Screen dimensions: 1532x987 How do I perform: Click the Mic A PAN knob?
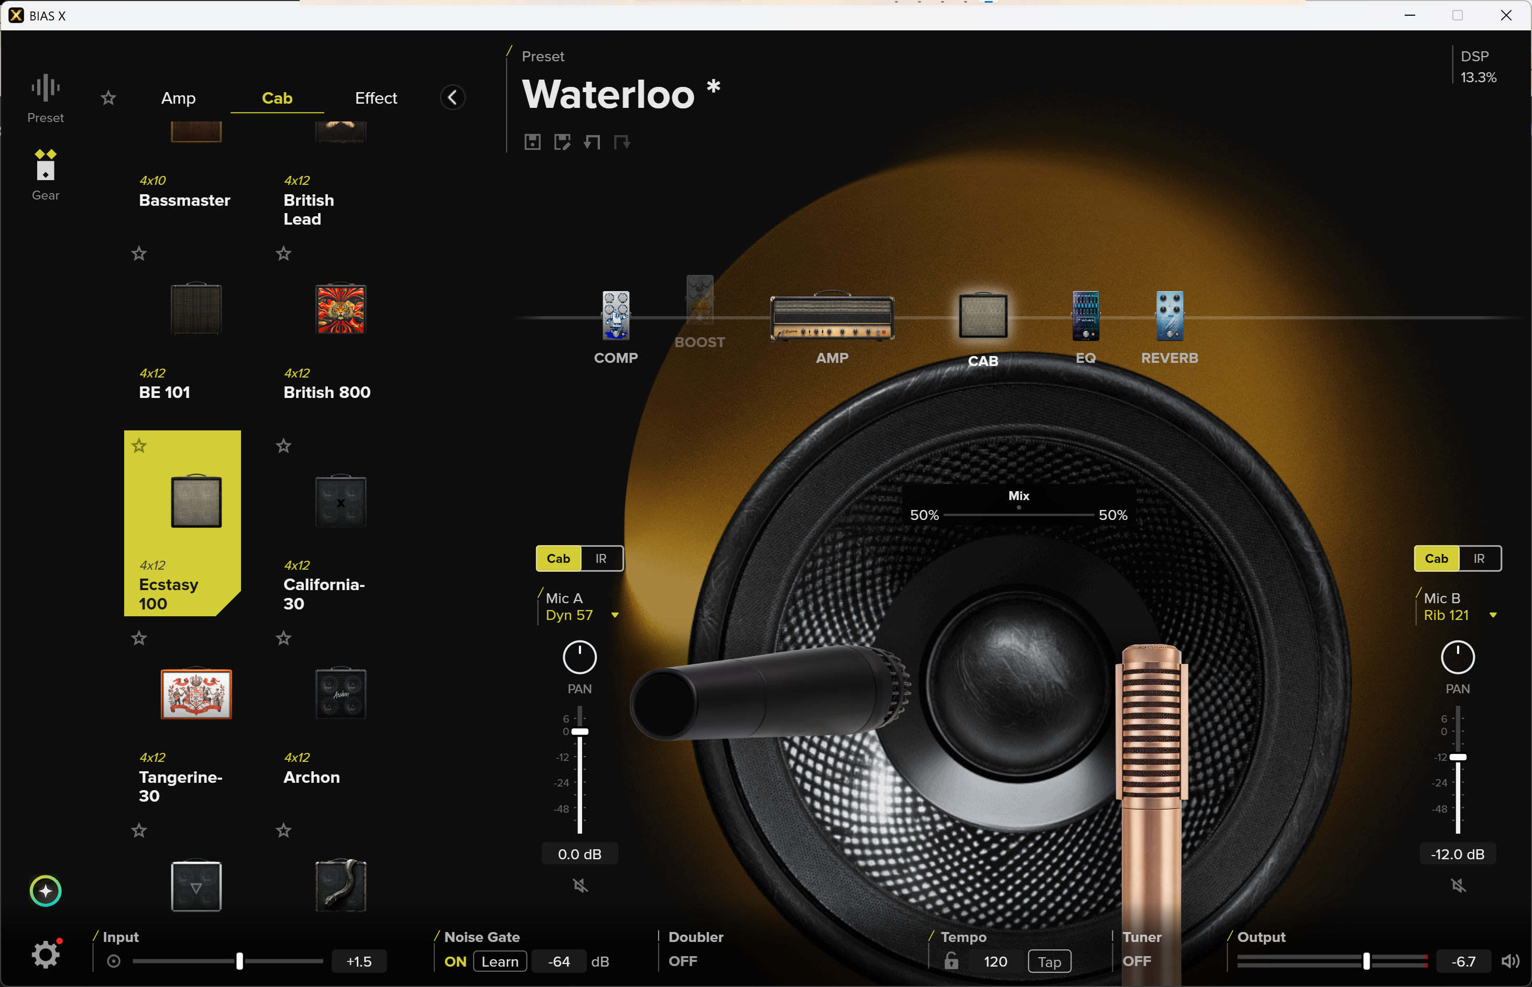[579, 657]
